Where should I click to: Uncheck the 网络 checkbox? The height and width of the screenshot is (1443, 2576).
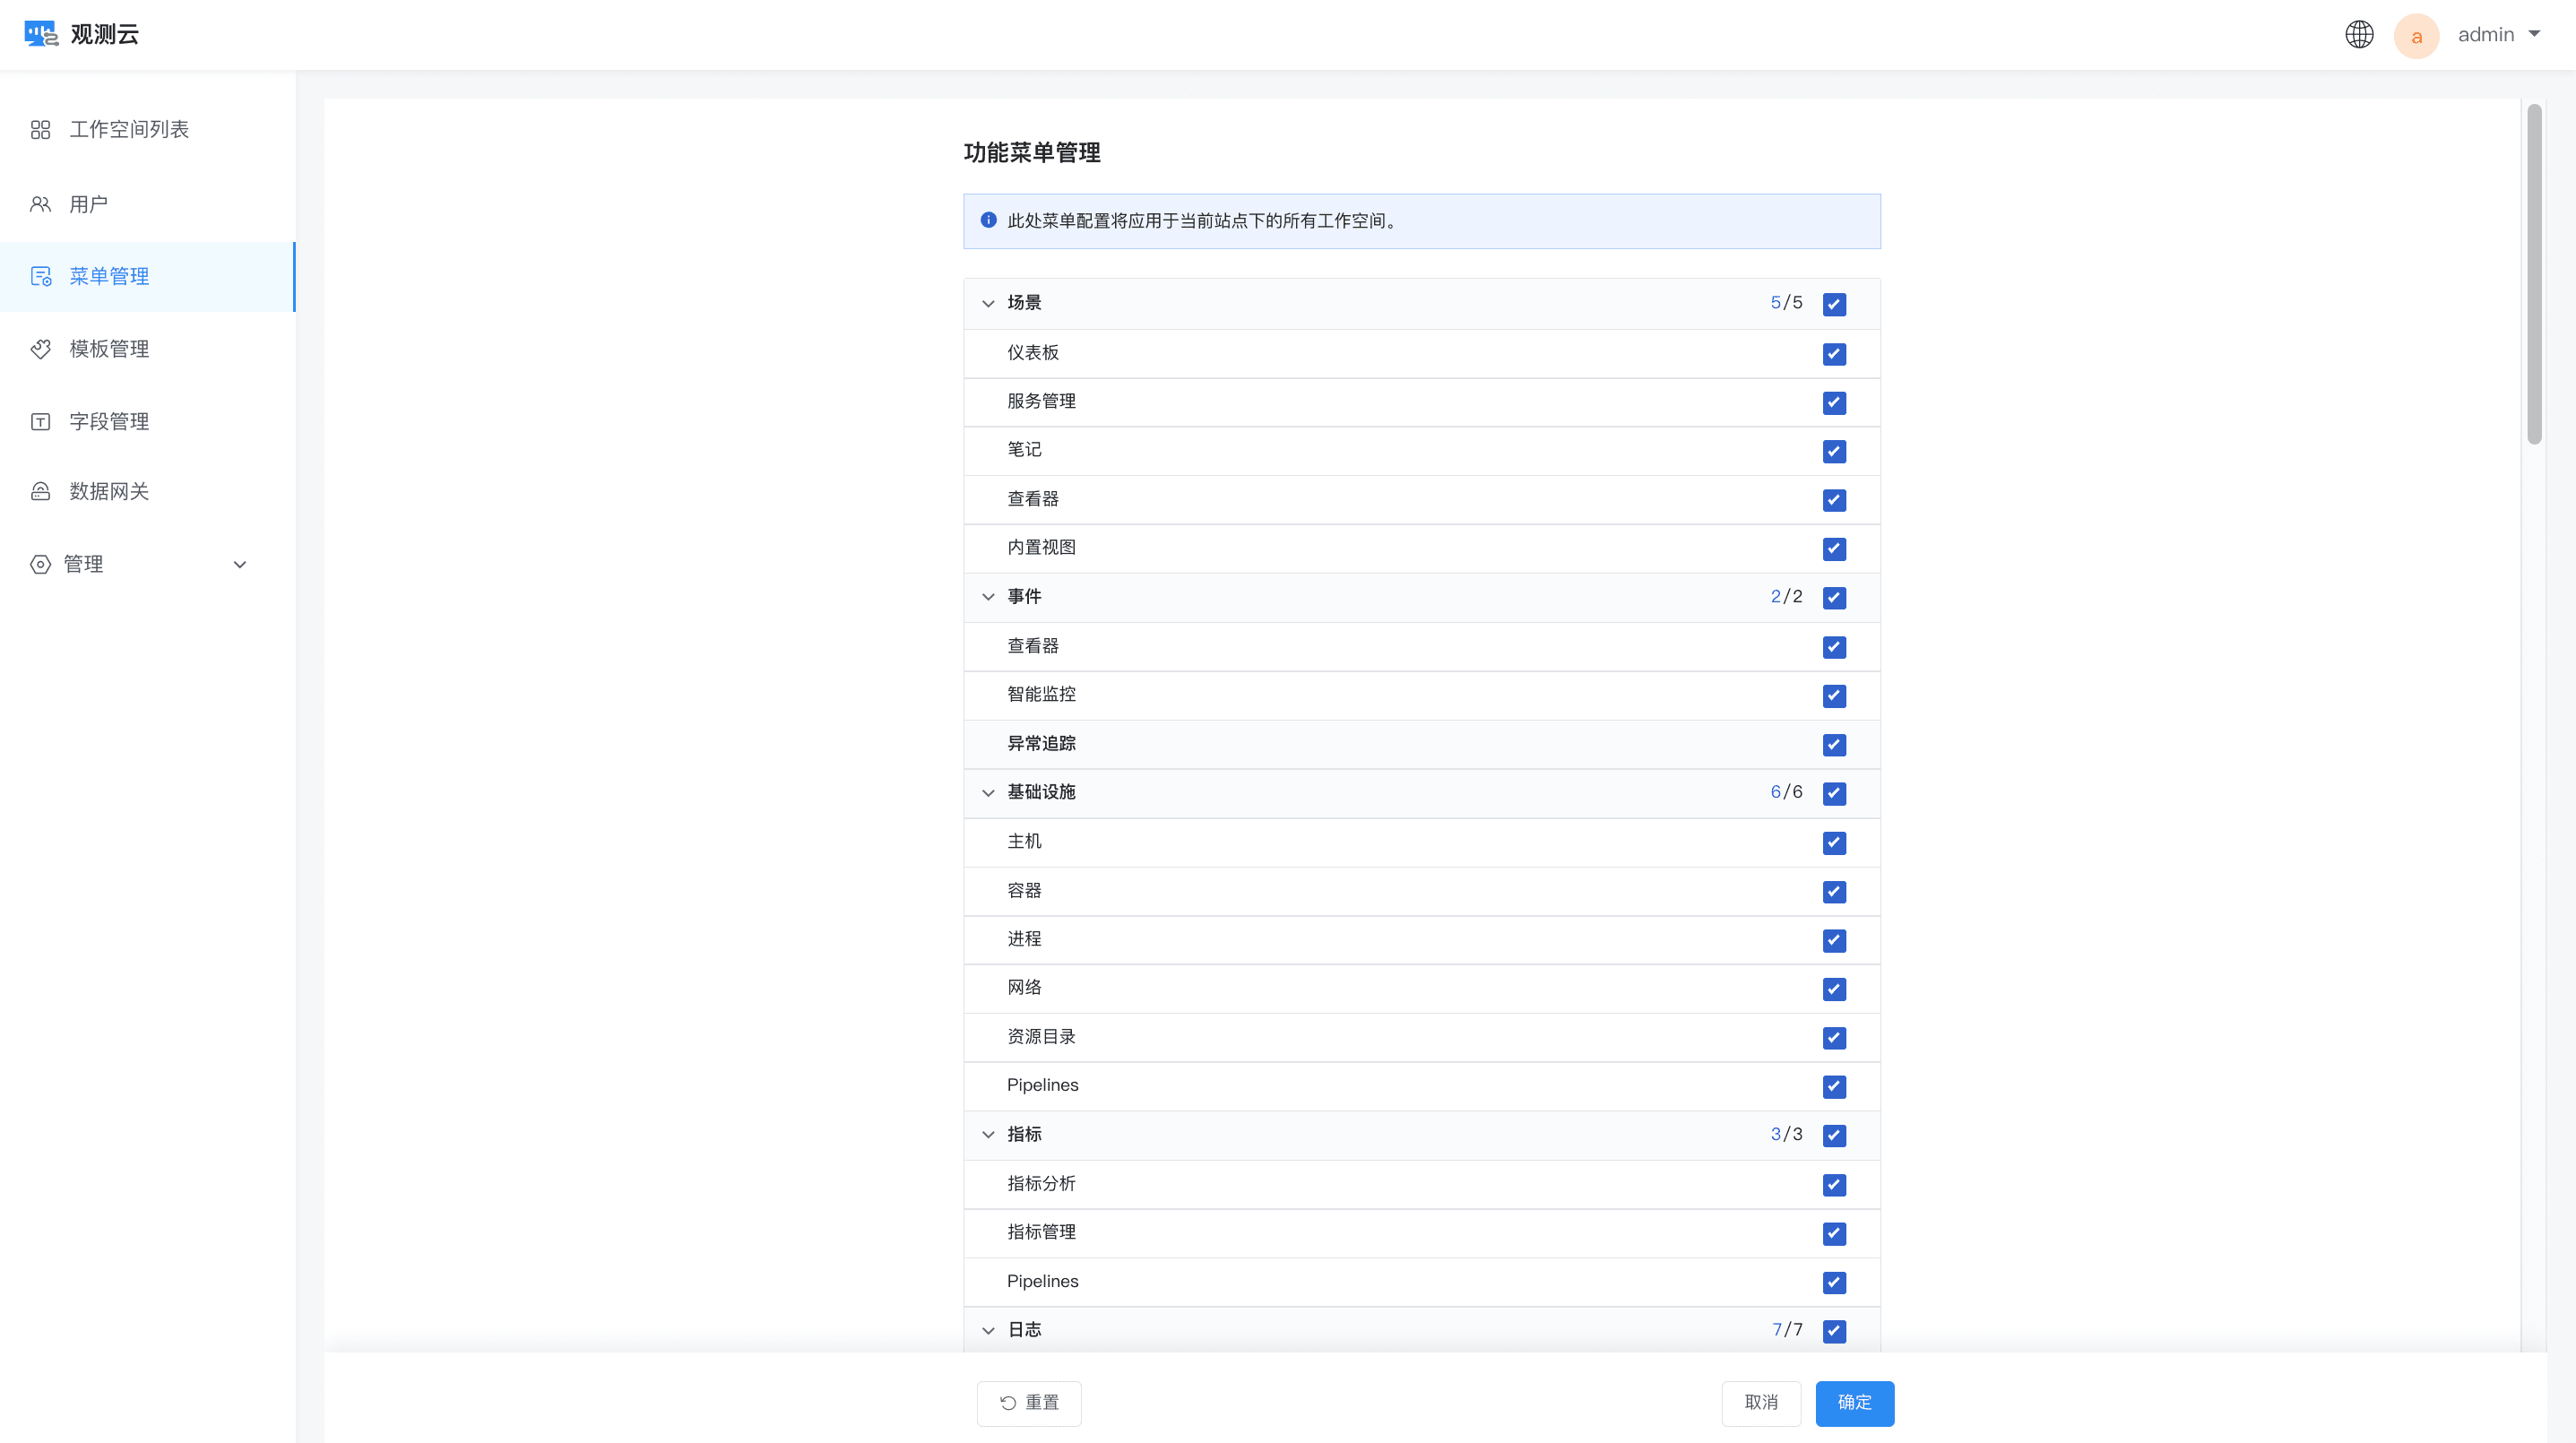click(1834, 990)
